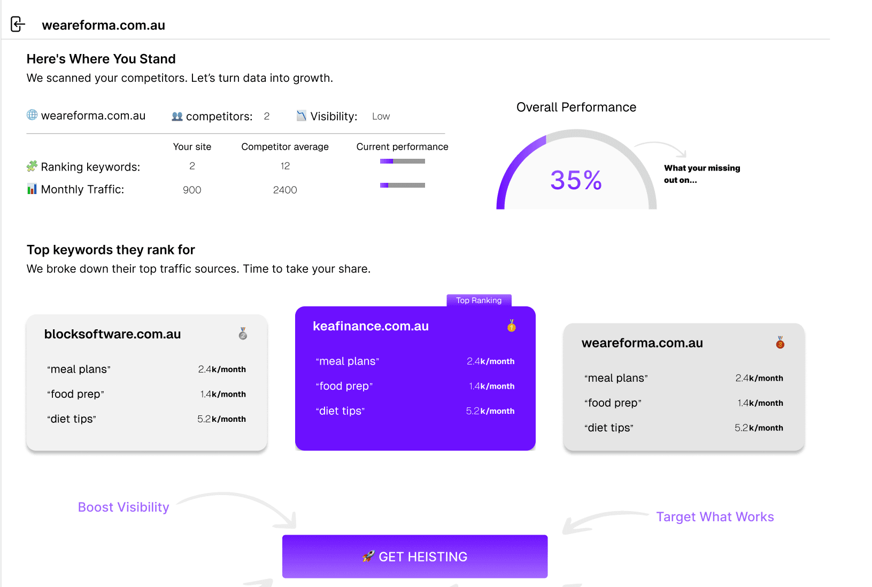The width and height of the screenshot is (872, 587).
Task: Click the bronze medal on weareforma card
Action: pos(780,344)
